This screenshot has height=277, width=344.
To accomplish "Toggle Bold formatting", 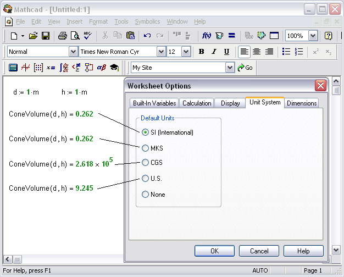I will pyautogui.click(x=201, y=52).
